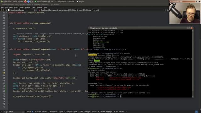Open the General Messages pane

[105, 112]
